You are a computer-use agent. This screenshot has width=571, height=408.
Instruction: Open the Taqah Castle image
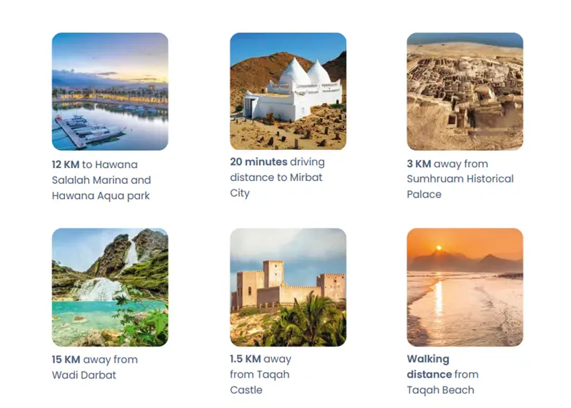(288, 287)
